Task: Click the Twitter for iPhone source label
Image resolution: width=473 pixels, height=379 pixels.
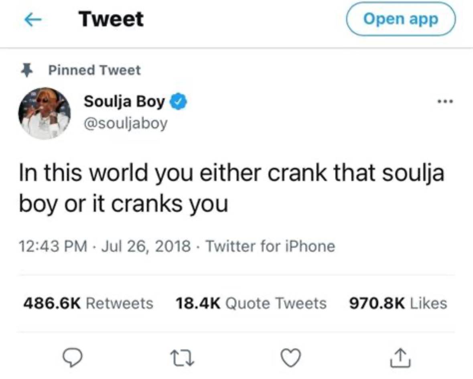Action: [270, 246]
